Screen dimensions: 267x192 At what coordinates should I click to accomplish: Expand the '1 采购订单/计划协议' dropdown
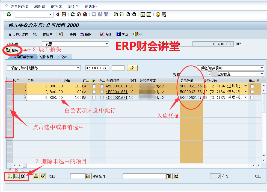click(x=79, y=68)
